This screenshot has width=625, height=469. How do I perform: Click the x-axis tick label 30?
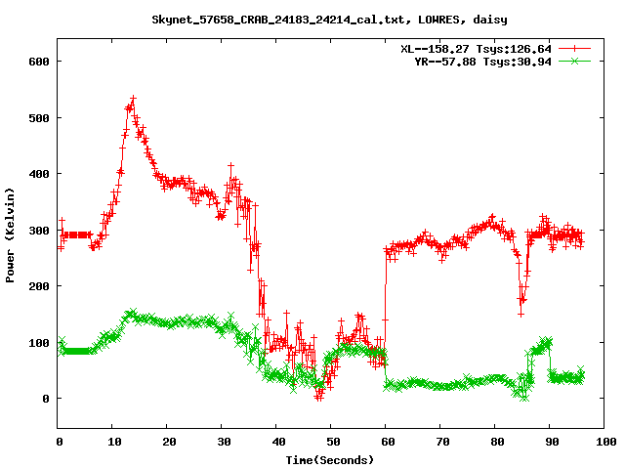click(x=224, y=442)
